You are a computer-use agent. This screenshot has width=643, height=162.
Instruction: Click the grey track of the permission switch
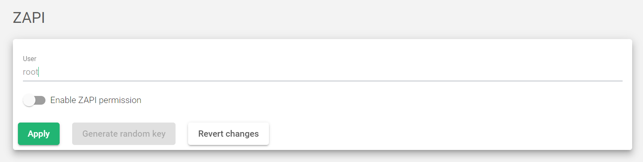point(40,100)
